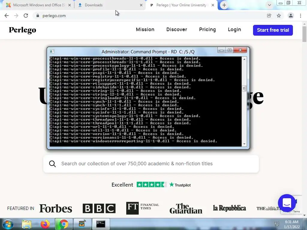Viewport: 307px width, 230px height.
Task: Expand the tab search chevron
Action: 270,5
